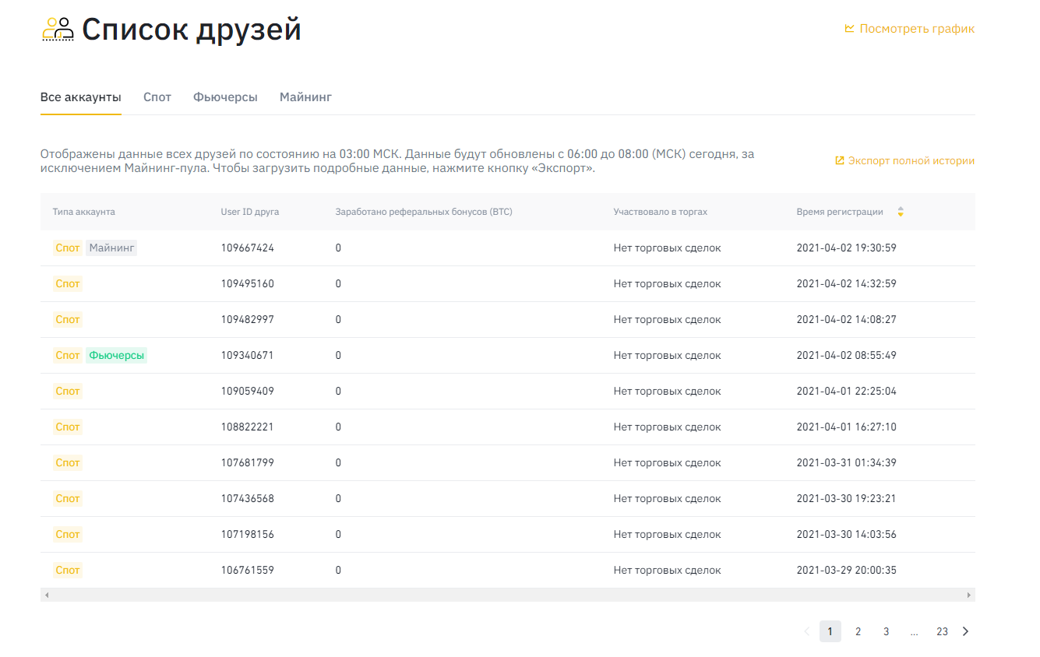Viewport: 1040px width, 657px height.
Task: Click registration time 2021-03-29 20:00:35
Action: click(847, 571)
